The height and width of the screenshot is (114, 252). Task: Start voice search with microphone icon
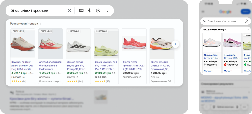tap(90, 11)
